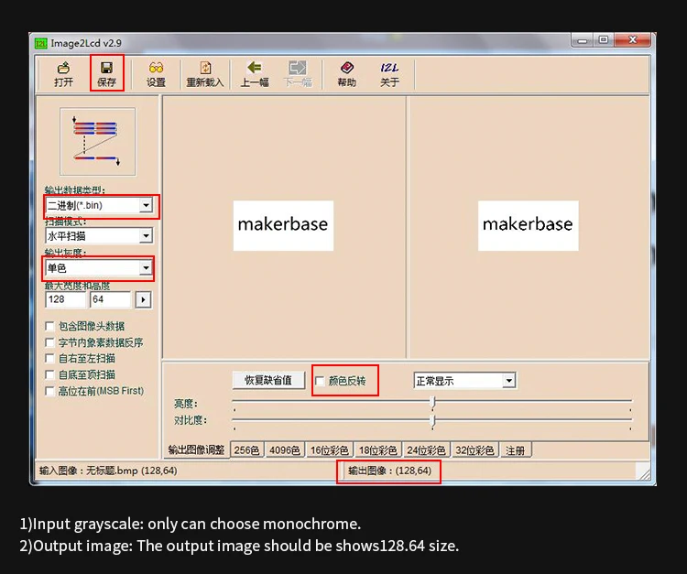Toggle 字节内象素数据反序 checkbox
The image size is (687, 574).
click(50, 342)
